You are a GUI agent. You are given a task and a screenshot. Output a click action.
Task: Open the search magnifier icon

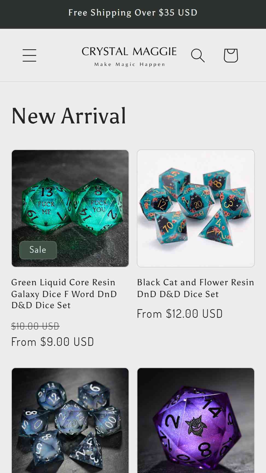pyautogui.click(x=198, y=56)
